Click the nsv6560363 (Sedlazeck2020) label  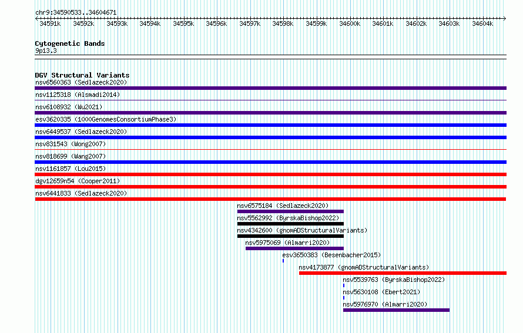click(x=81, y=82)
